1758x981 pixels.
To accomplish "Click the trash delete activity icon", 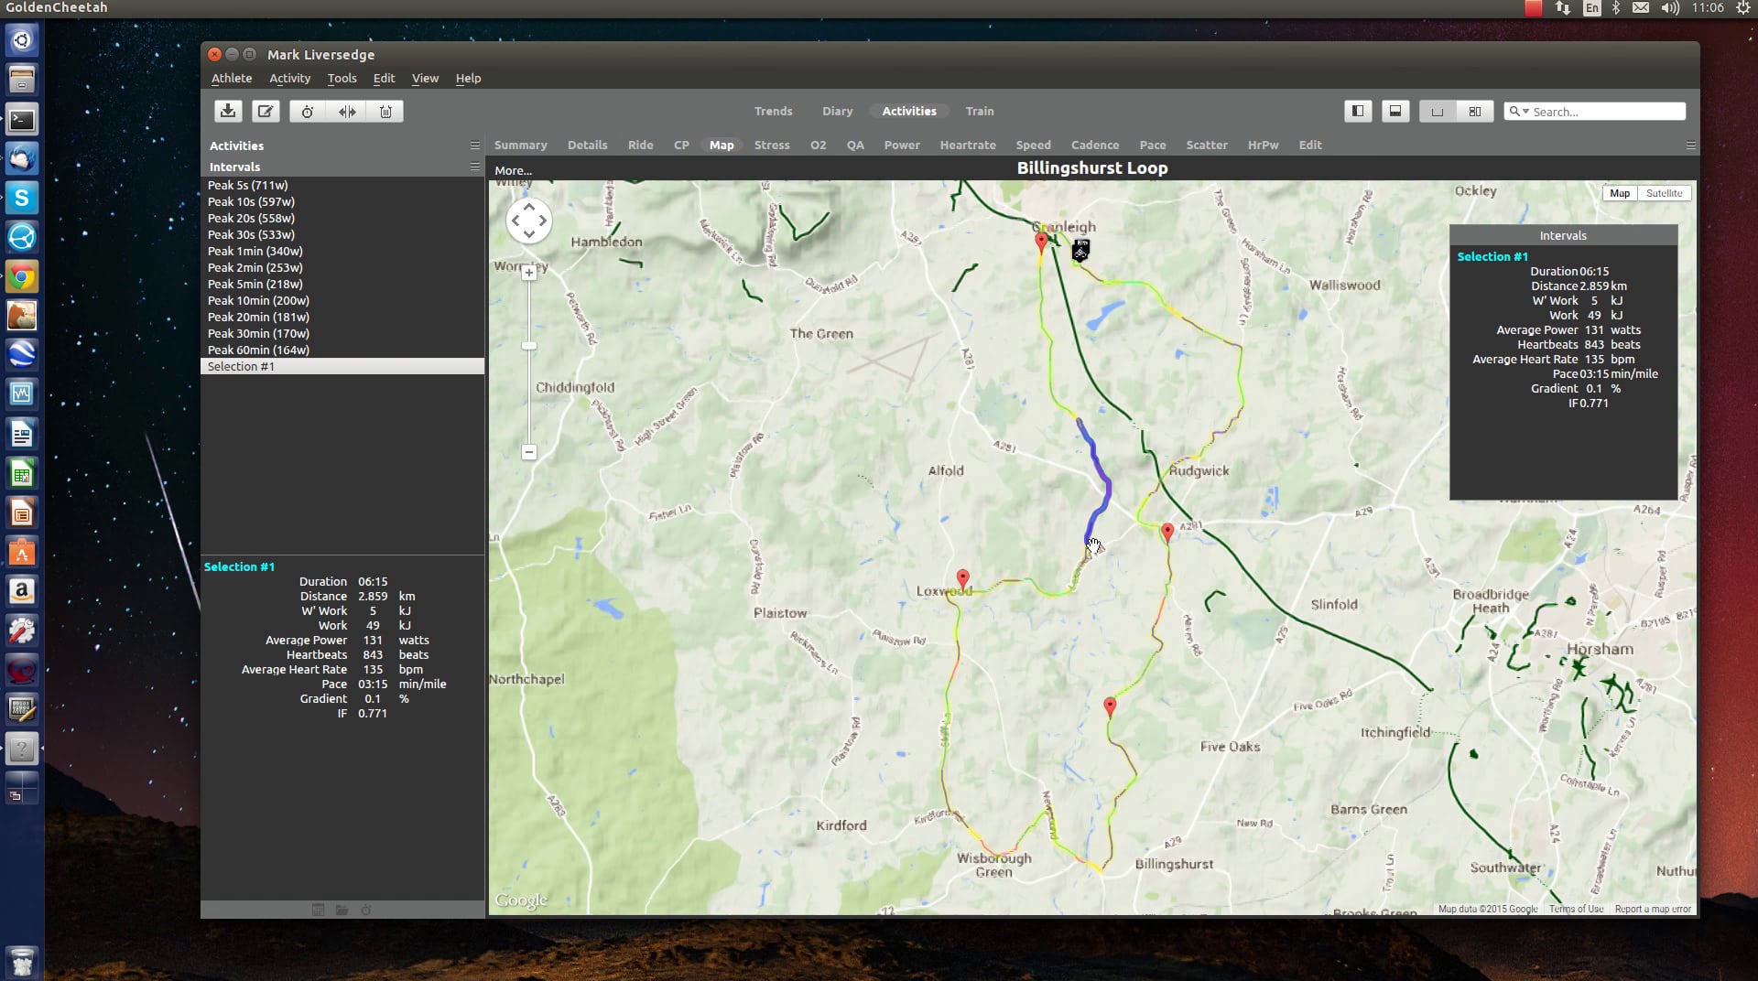I will (385, 111).
